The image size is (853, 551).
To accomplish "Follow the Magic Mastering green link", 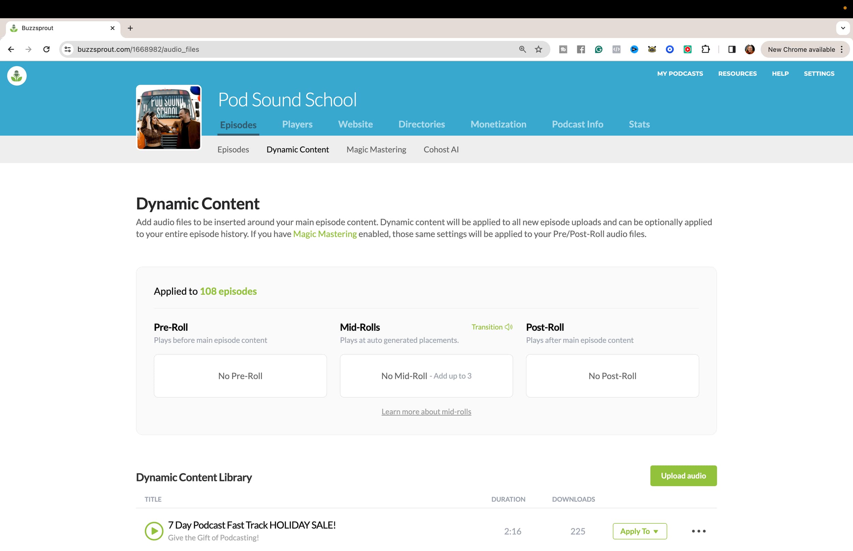I will tap(325, 234).
